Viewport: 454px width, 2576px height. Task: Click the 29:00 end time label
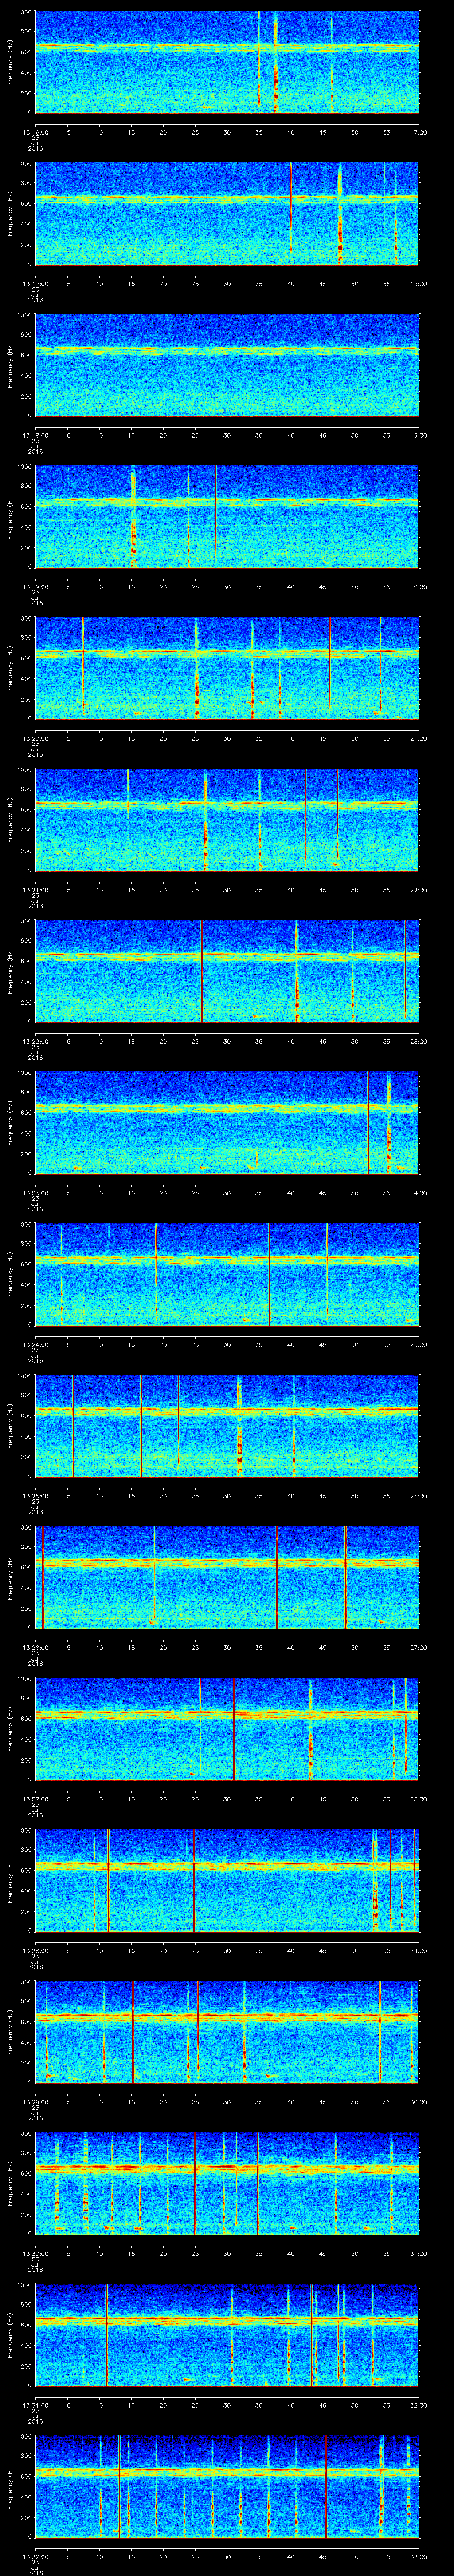419,1950
